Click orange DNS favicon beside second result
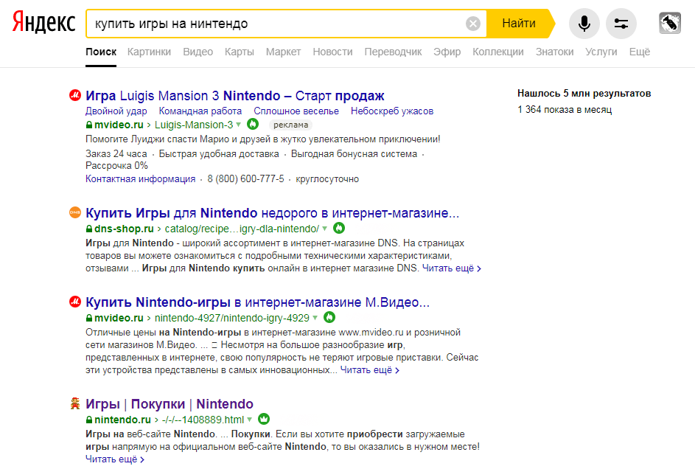The image size is (695, 469). (x=74, y=212)
